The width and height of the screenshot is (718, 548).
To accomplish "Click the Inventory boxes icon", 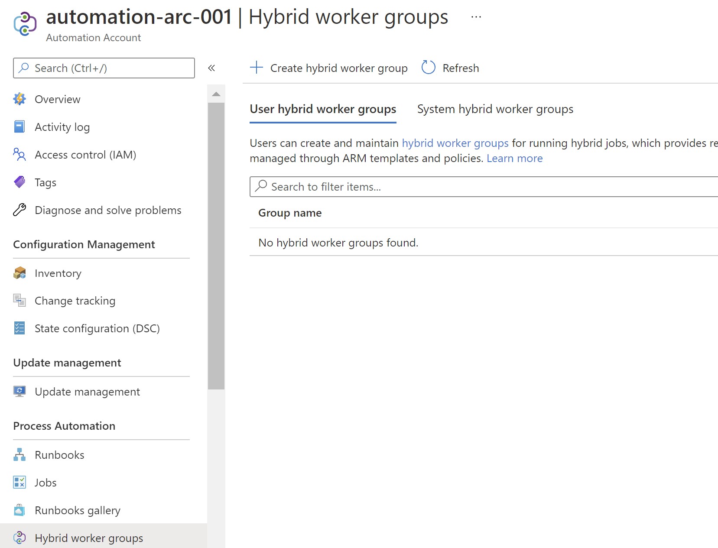I will click(x=19, y=273).
